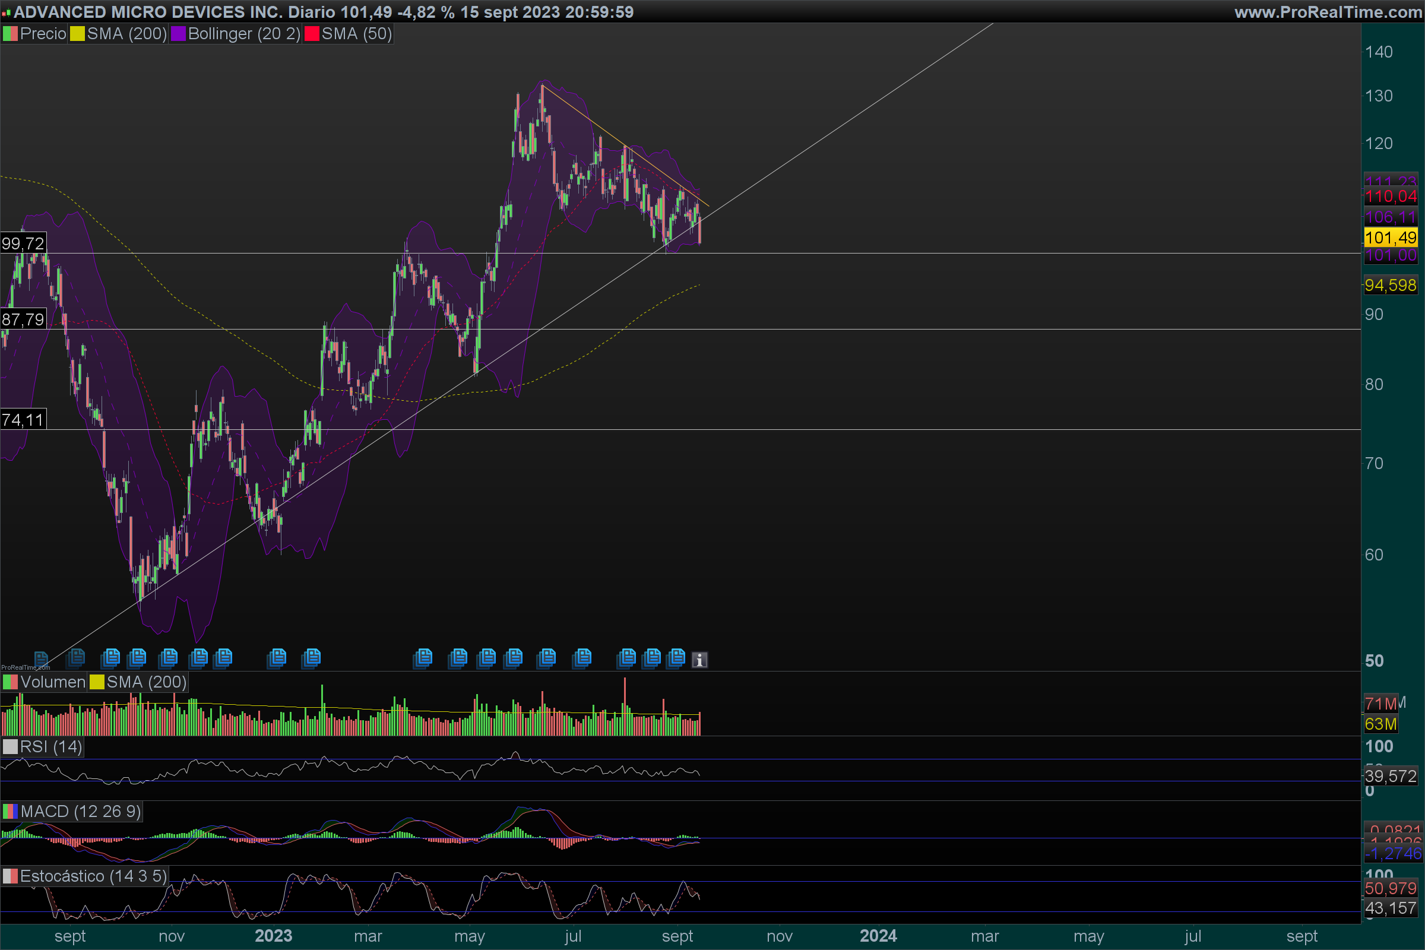Click the RSI (14) gray legend swatch
This screenshot has height=950, width=1425.
click(10, 746)
